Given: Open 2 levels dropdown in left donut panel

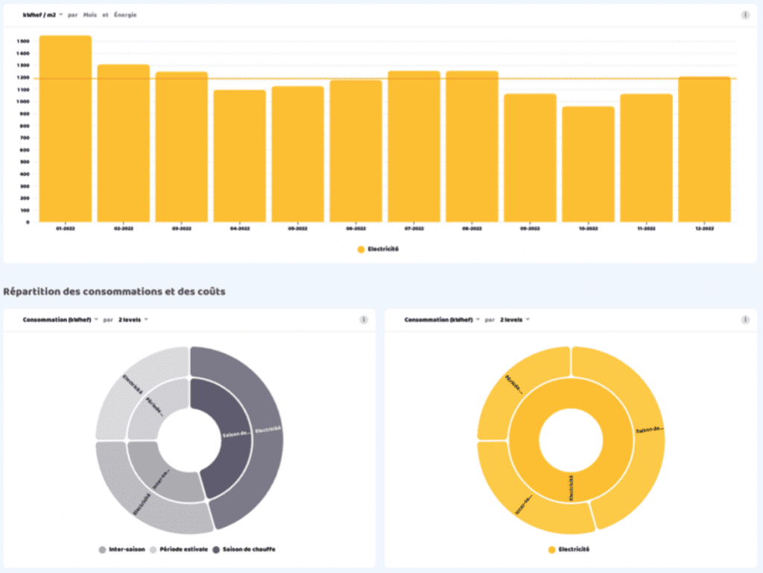Looking at the screenshot, I should [133, 320].
